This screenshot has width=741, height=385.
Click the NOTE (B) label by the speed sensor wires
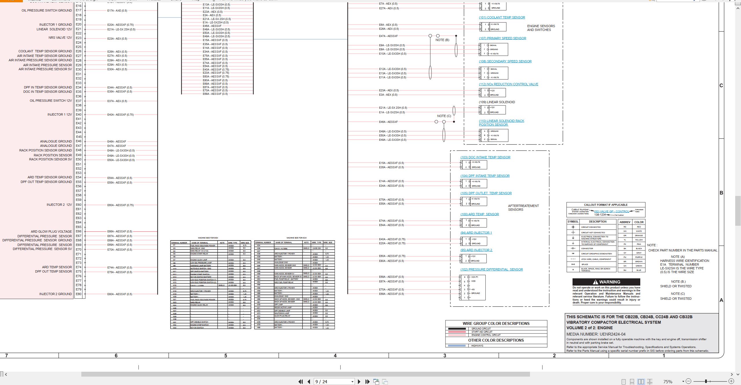point(442,40)
